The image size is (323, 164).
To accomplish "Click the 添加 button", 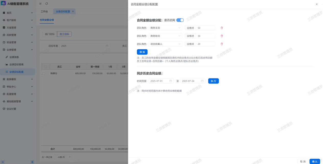I will pyautogui.click(x=142, y=52).
